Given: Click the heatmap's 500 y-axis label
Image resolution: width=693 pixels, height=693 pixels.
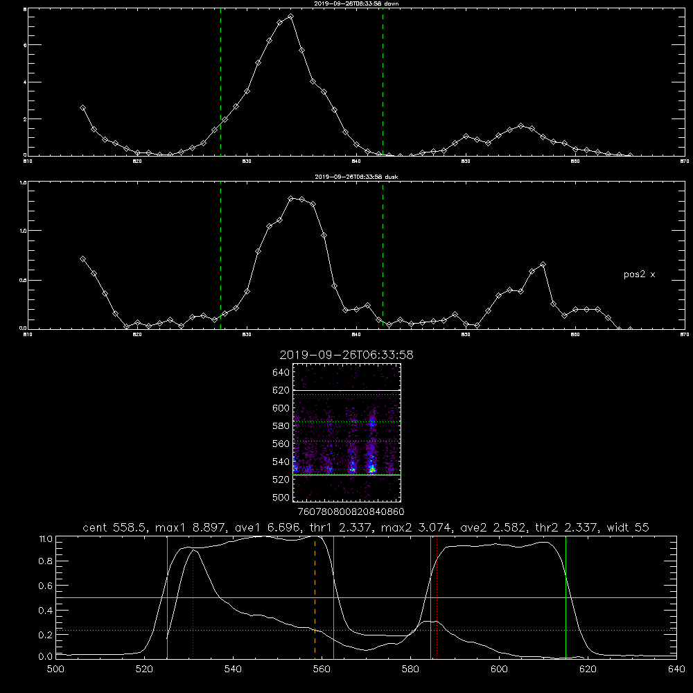Looking at the screenshot, I should [281, 497].
